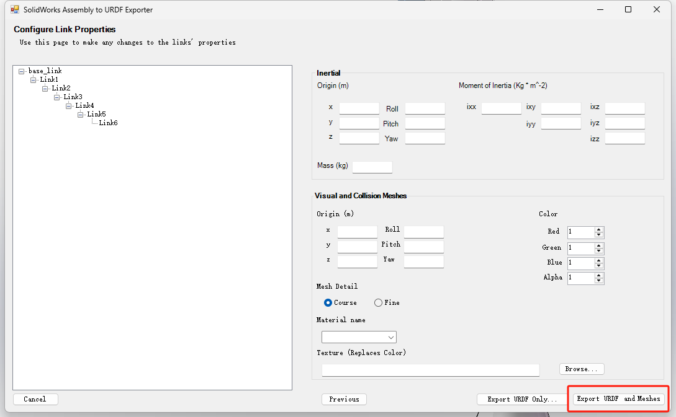This screenshot has width=676, height=417.
Task: Click the izz moment of inertia field
Action: coord(625,138)
